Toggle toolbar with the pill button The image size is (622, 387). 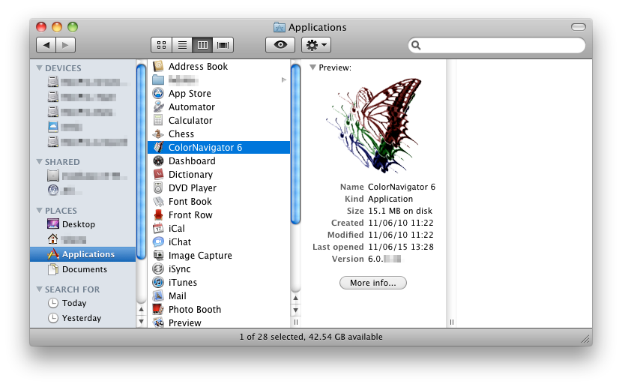[x=579, y=27]
